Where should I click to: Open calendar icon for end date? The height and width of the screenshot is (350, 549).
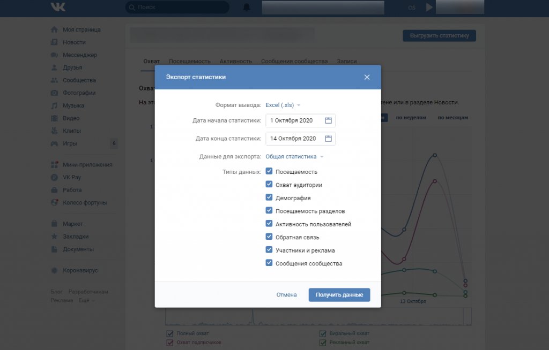coord(329,139)
